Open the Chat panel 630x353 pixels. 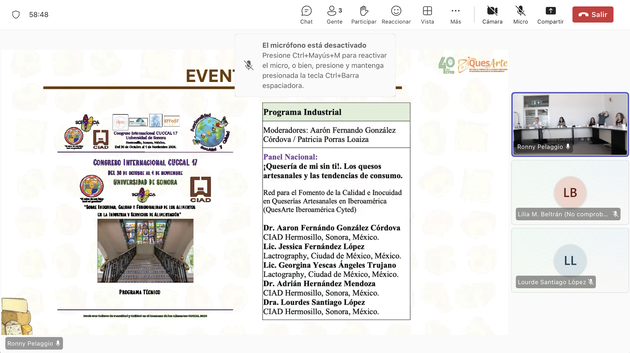click(x=306, y=14)
